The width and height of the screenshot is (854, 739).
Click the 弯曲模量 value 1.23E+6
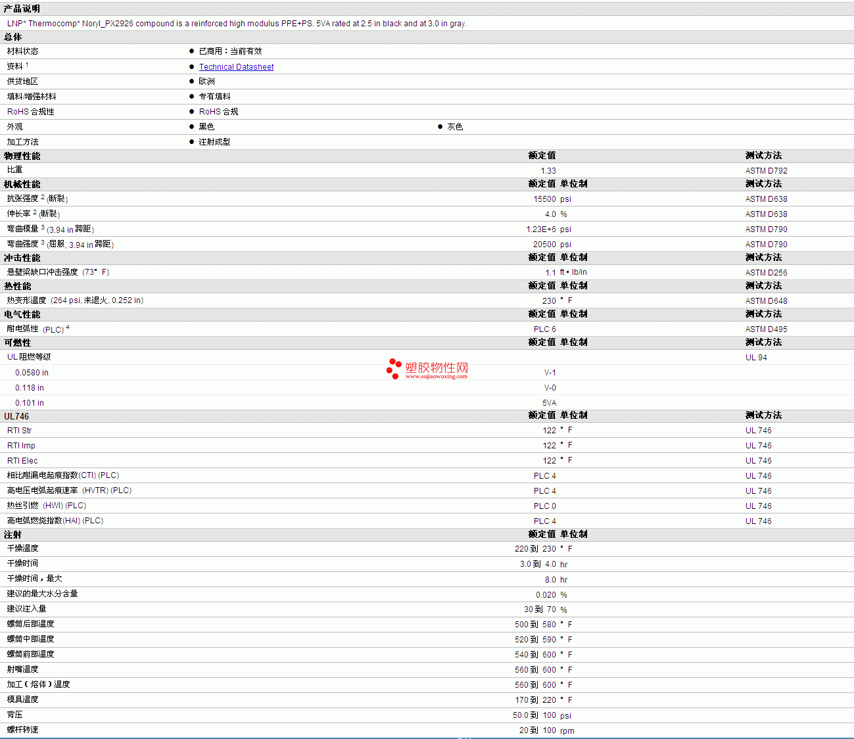(541, 229)
